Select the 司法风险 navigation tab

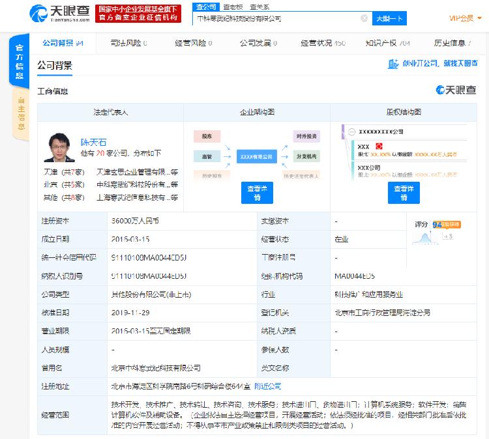(128, 43)
